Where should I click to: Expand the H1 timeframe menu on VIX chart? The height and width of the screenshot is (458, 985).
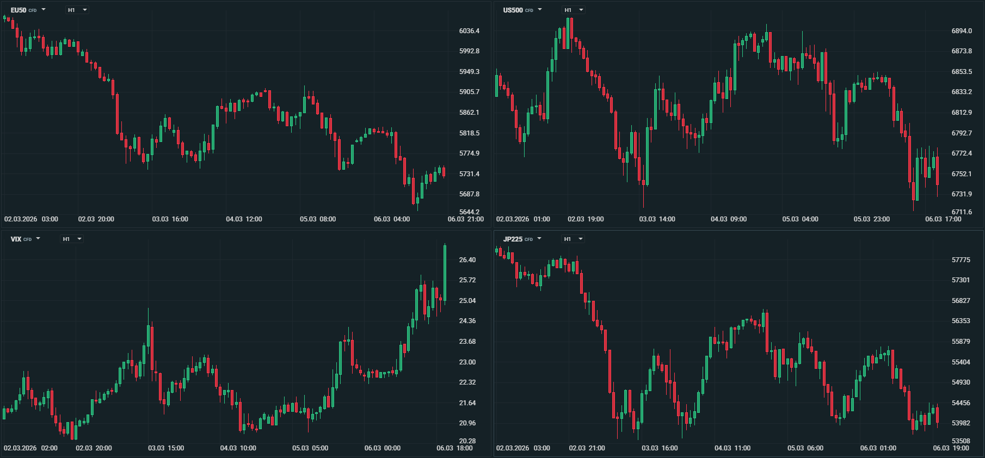click(72, 239)
